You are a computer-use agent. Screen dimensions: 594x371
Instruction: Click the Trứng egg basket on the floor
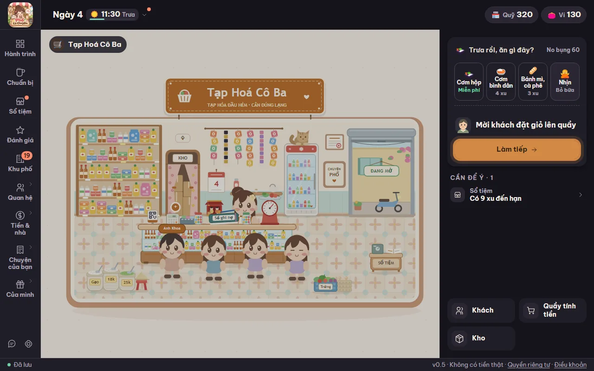(325, 284)
